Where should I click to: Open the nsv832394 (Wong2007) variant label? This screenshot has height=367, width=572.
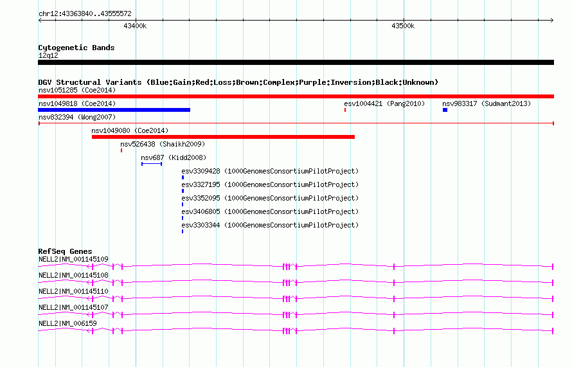tap(77, 117)
